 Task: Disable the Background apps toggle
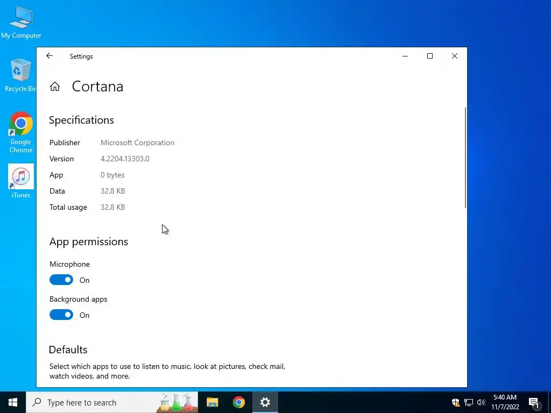point(61,315)
